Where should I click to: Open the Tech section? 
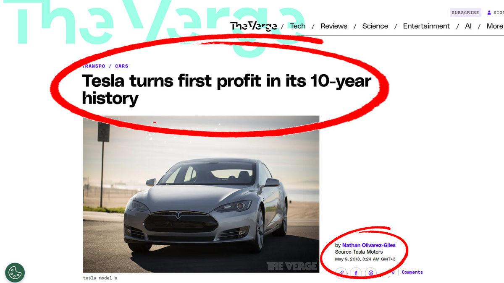click(x=298, y=26)
